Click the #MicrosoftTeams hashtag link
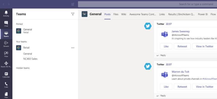Viewport: 217px width, 99px height. [x=209, y=79]
